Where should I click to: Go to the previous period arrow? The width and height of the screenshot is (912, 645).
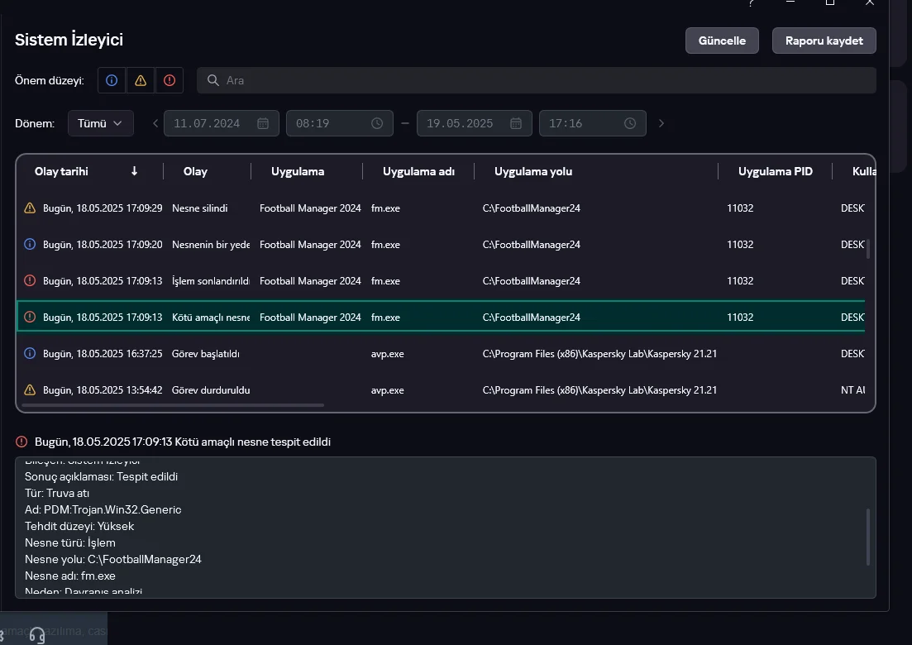155,123
